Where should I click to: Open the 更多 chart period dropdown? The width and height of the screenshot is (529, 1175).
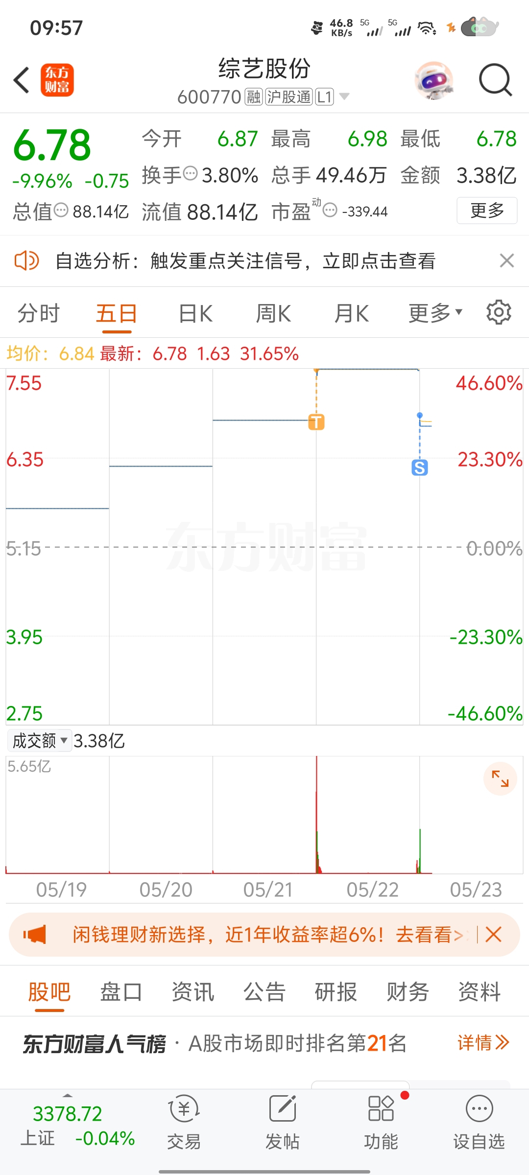pos(435,313)
